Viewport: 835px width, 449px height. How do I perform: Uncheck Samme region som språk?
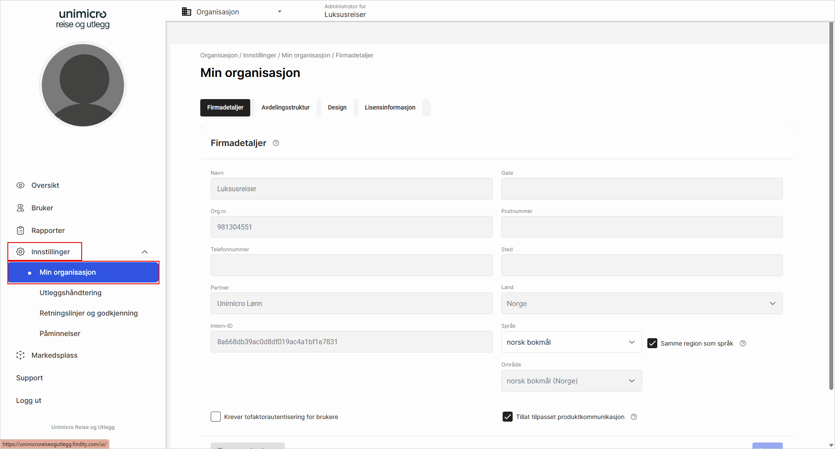click(652, 343)
